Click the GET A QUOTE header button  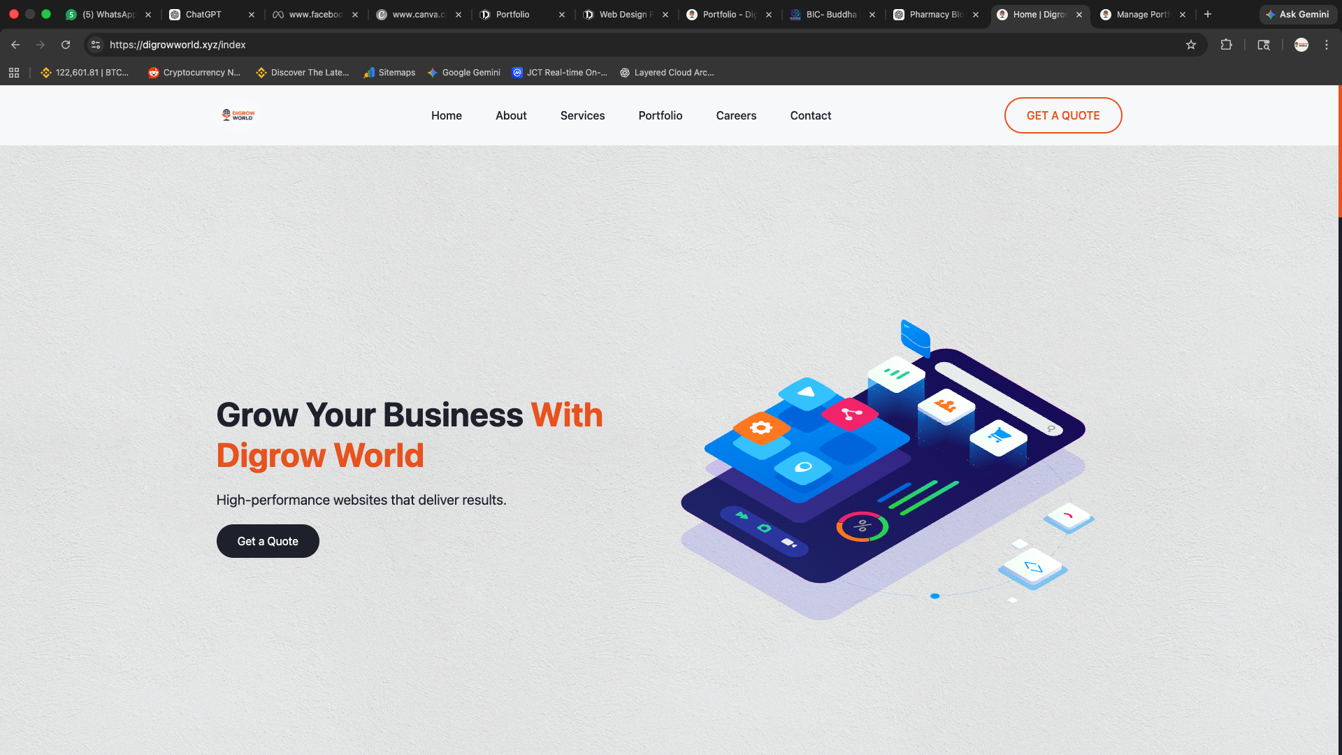coord(1063,115)
